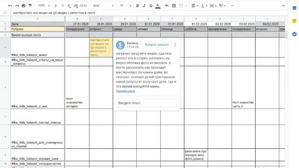Click the commenter's avatar
The image size is (299, 168).
tap(121, 45)
